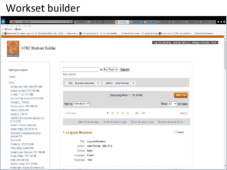
Task: Go to results page 48
Action: [x=137, y=113]
